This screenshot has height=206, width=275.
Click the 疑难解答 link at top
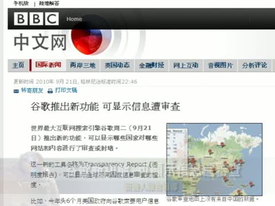tap(49, 3)
